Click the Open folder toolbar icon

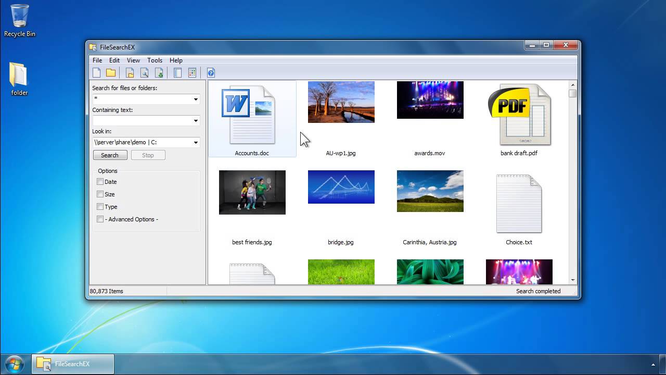(x=111, y=73)
